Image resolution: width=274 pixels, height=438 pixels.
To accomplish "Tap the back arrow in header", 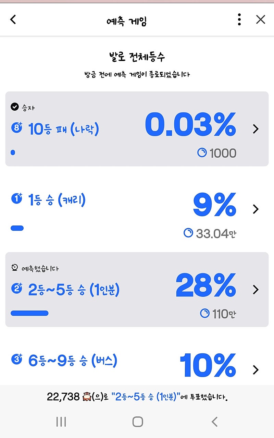I will (13, 20).
